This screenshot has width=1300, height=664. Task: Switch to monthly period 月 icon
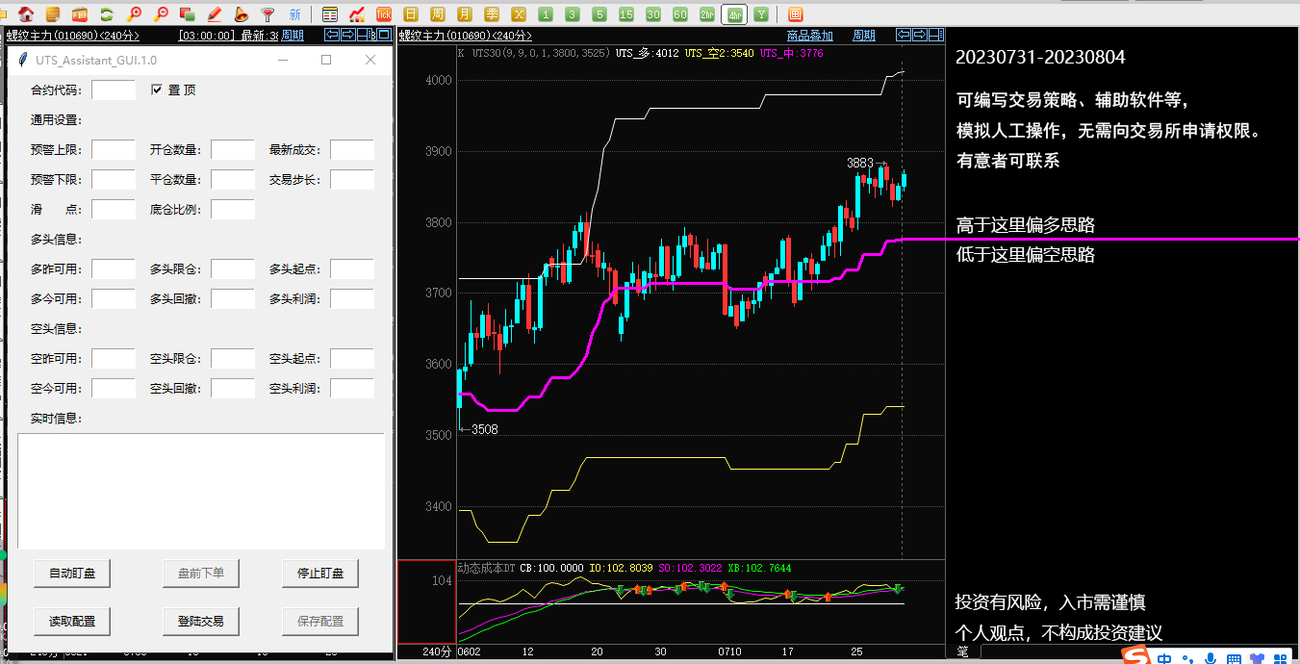tap(465, 13)
